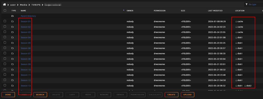Image resolution: width=263 pixels, height=99 pixels.
Task: Tick the checkbox for Season 13
Action: (5, 85)
